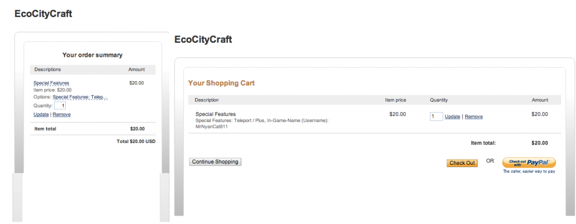This screenshot has width=576, height=224.
Task: Remove Special Features item from Shopping Cart
Action: pyautogui.click(x=474, y=117)
